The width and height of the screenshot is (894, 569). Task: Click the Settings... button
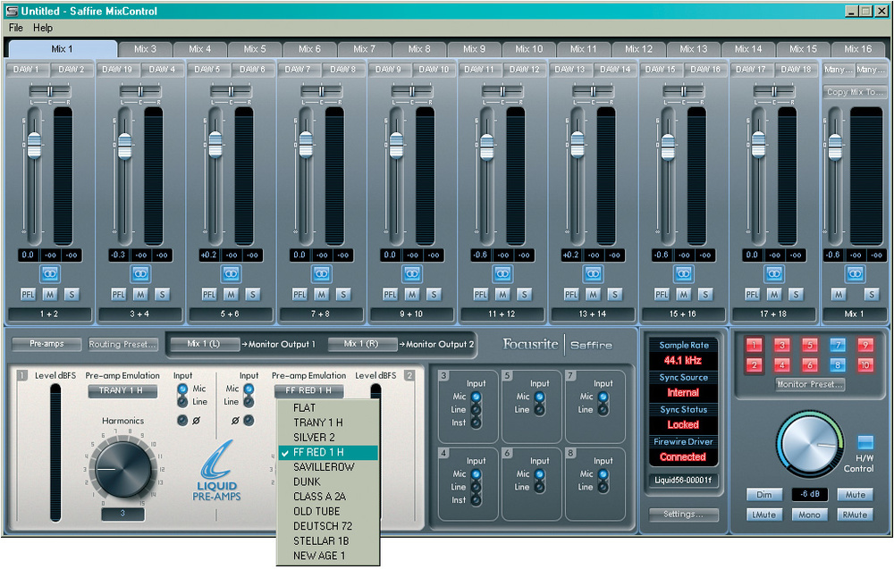click(x=684, y=515)
